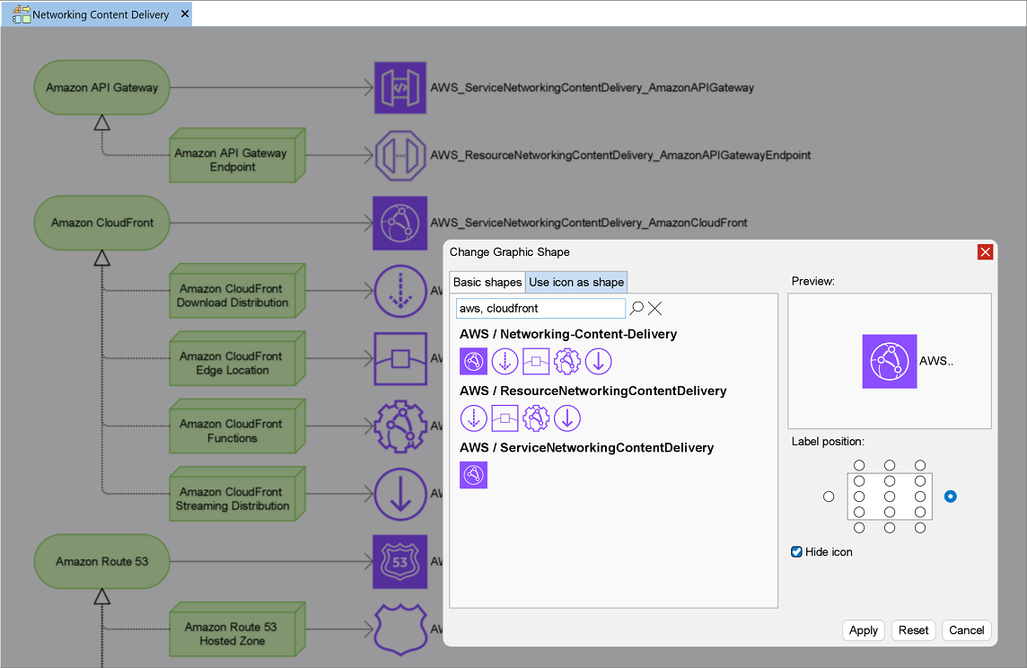Viewport: 1027px width, 668px height.
Task: Clear the icon search with the X icon
Action: coord(655,308)
